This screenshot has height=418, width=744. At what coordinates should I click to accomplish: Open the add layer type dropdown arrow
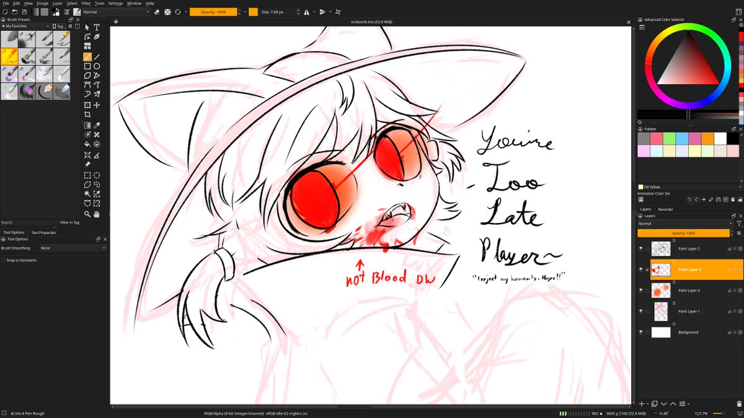click(648, 403)
